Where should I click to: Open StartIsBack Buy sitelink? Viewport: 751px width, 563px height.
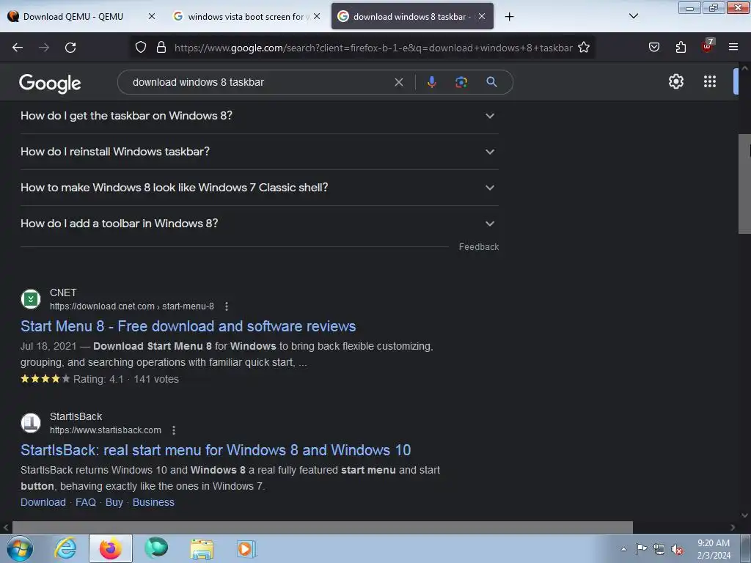pyautogui.click(x=114, y=502)
